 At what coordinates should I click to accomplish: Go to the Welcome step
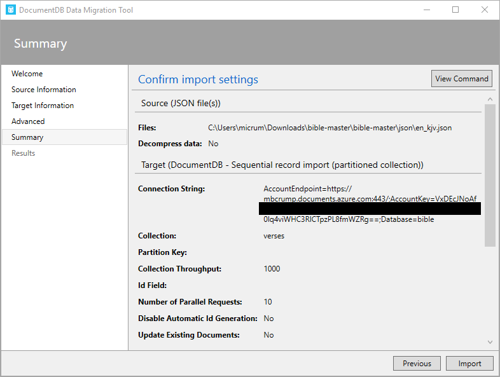click(27, 74)
